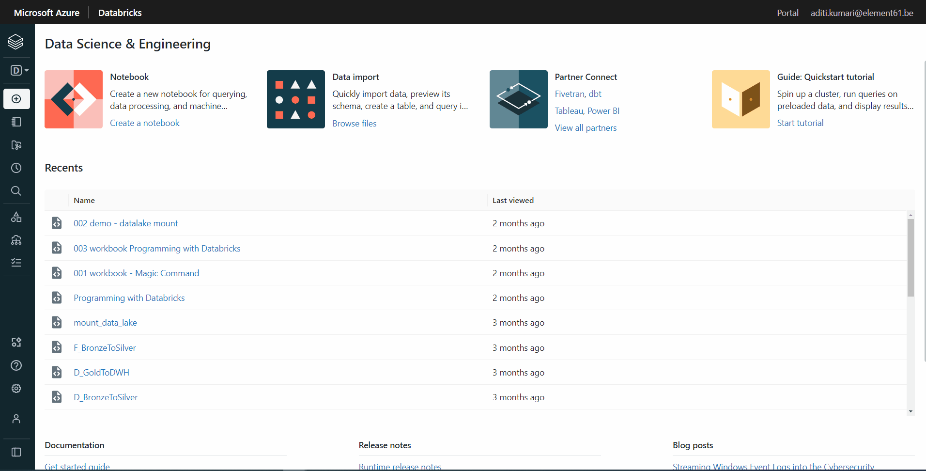Viewport: 926px width, 471px height.
Task: Collapse the sidebar with the bottom icon
Action: tap(16, 452)
